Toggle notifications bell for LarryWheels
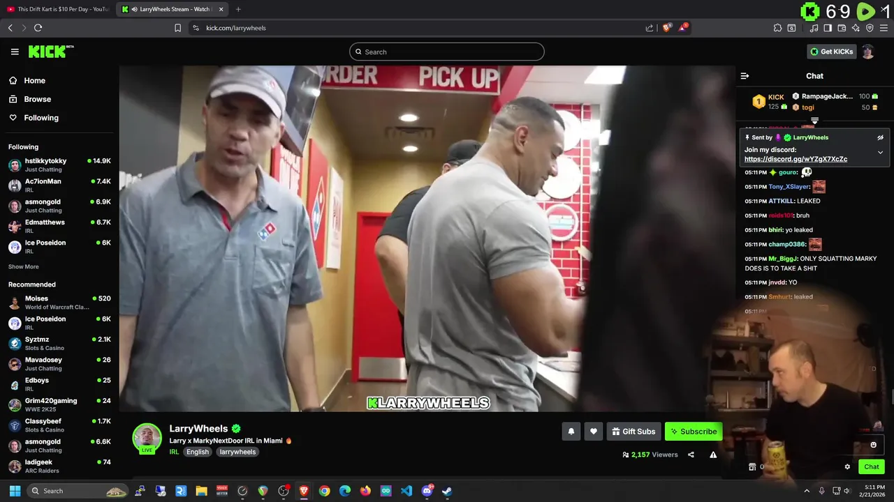894x502 pixels. [x=571, y=432]
